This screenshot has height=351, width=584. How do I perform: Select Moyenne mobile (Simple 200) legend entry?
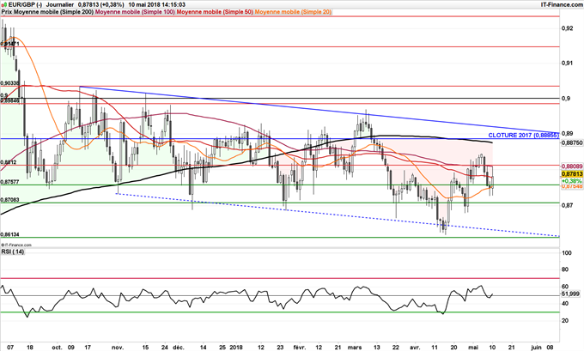54,12
